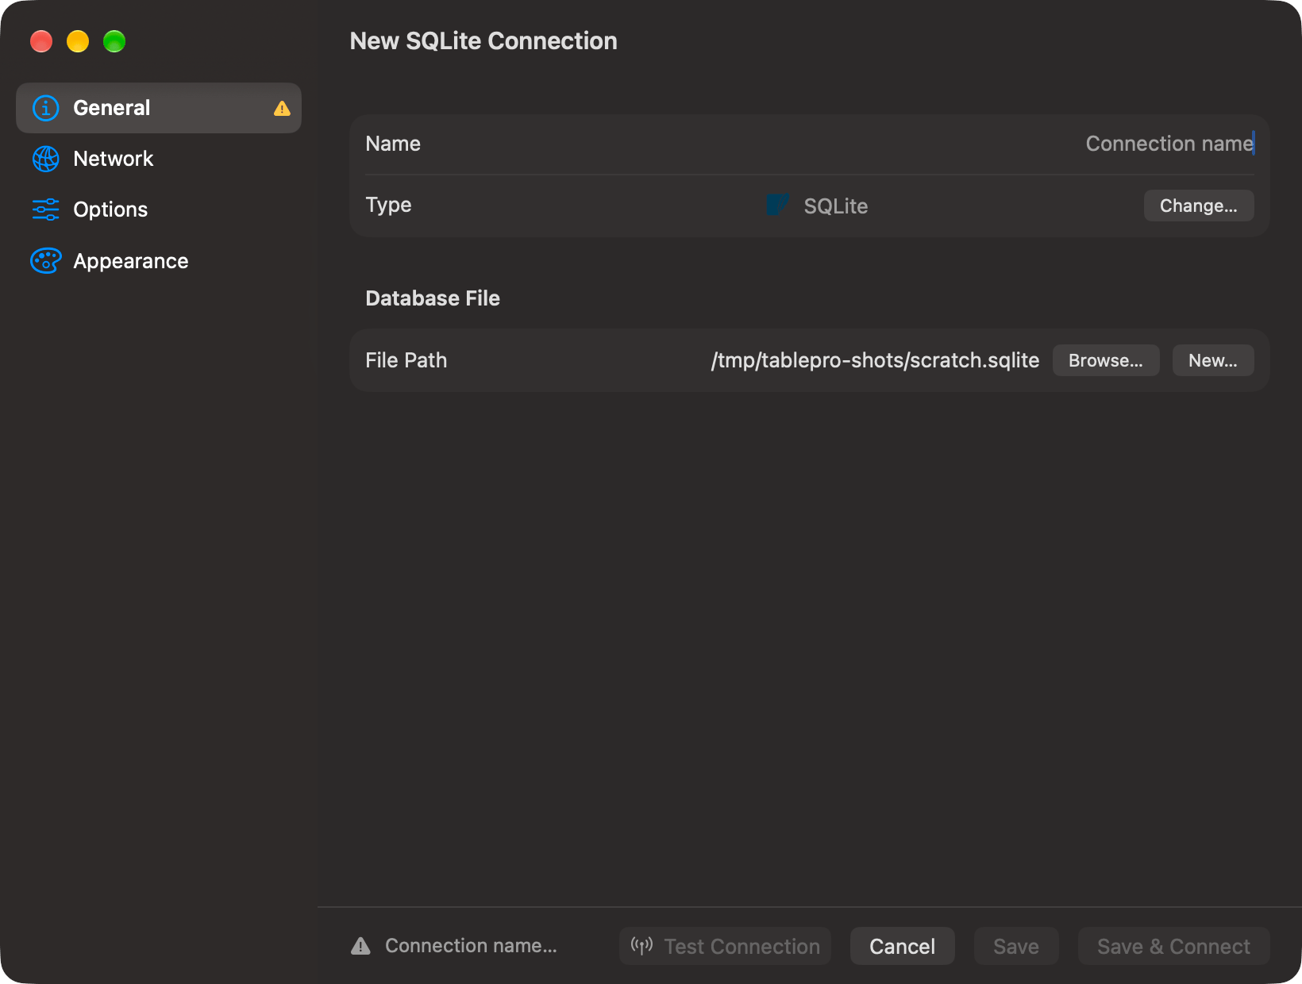Click the footer warning triangle icon
The height and width of the screenshot is (984, 1302).
coord(360,946)
